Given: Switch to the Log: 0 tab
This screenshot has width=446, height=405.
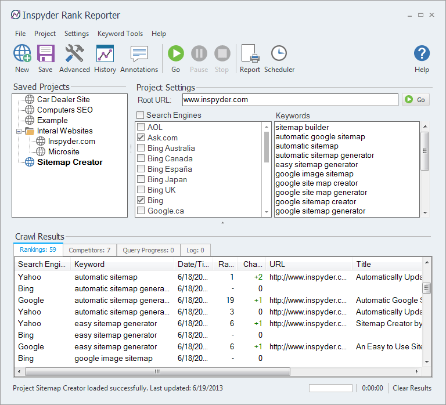Looking at the screenshot, I should [x=195, y=250].
